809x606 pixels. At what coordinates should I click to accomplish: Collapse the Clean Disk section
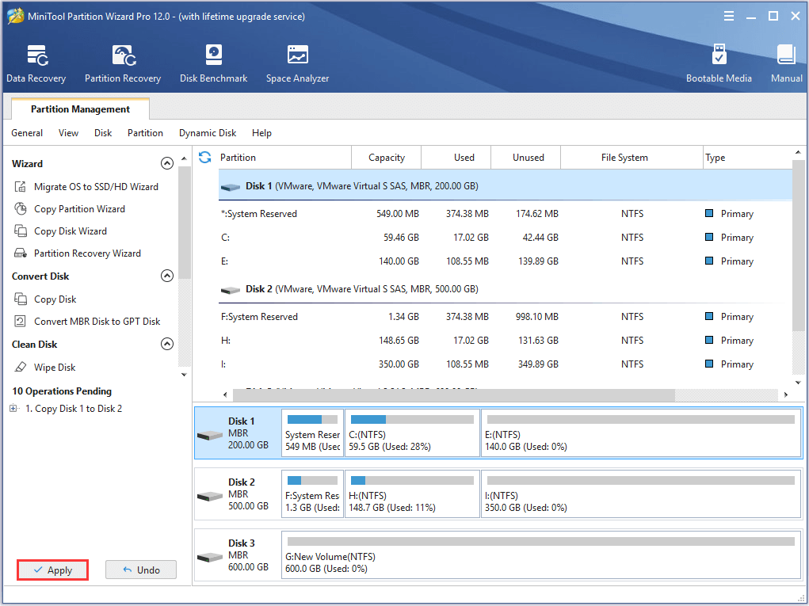167,344
